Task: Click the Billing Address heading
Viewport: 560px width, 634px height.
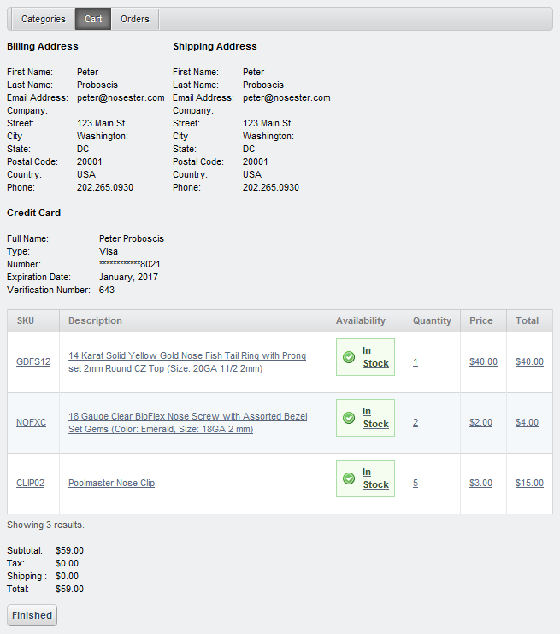Action: 43,46
